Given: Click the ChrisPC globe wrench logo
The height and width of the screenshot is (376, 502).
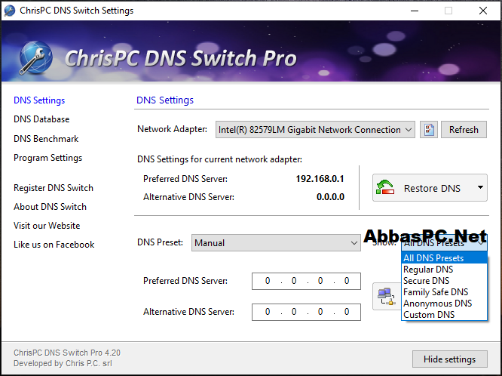Looking at the screenshot, I should coord(35,57).
